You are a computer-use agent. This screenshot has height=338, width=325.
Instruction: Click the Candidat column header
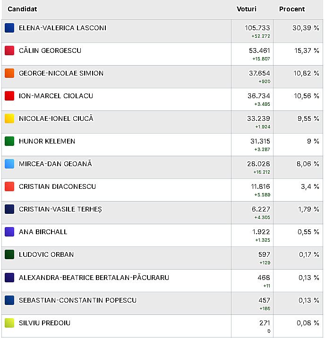pyautogui.click(x=22, y=9)
